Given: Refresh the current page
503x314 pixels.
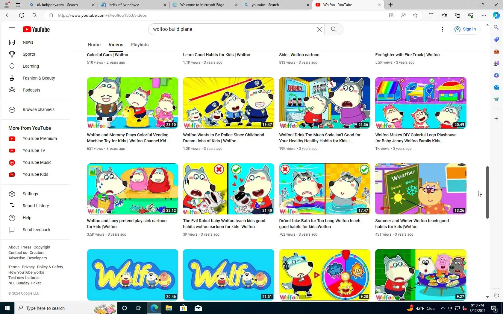Looking at the screenshot, I should tap(22, 15).
